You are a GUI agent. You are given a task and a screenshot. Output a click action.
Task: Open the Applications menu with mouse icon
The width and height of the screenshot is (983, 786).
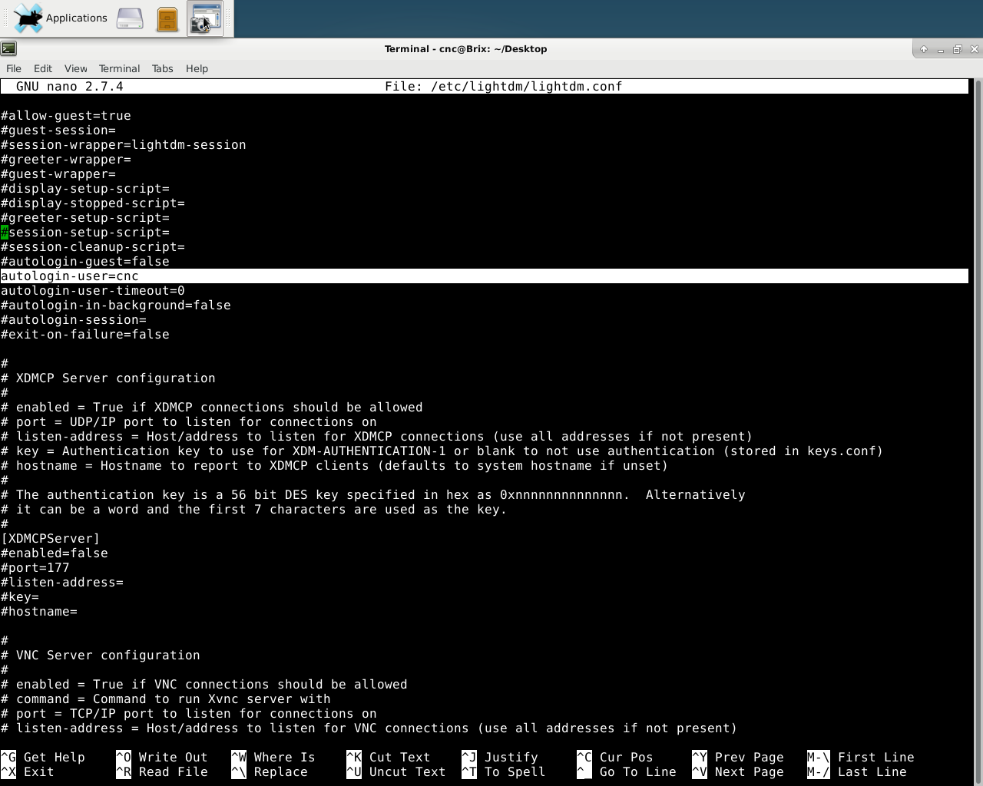coord(61,18)
